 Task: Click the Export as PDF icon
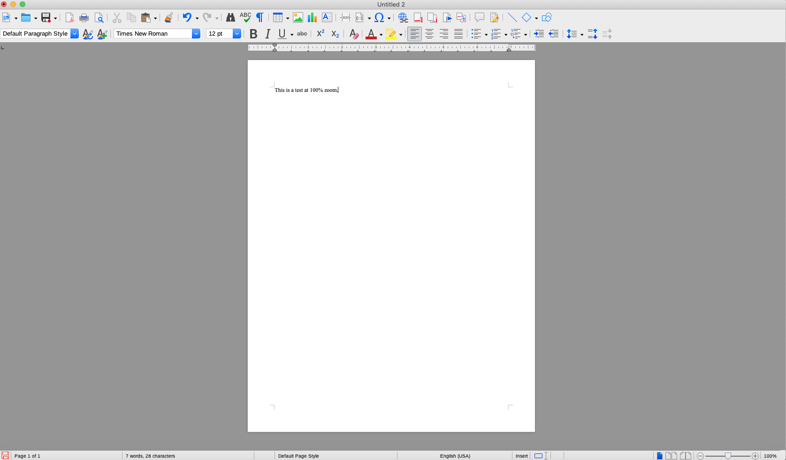click(69, 18)
